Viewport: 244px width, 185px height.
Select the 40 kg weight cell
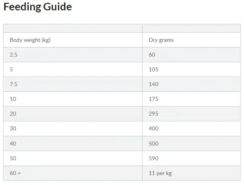tap(13, 144)
